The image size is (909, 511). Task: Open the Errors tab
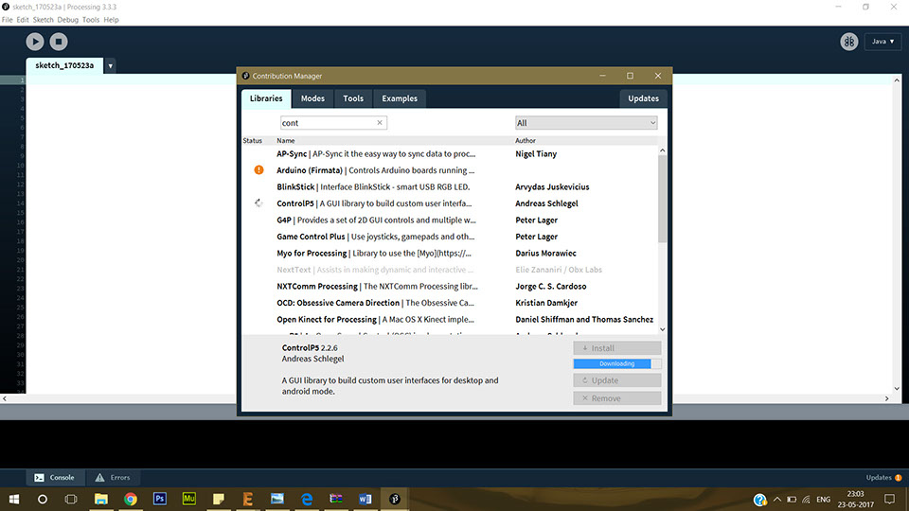(113, 477)
